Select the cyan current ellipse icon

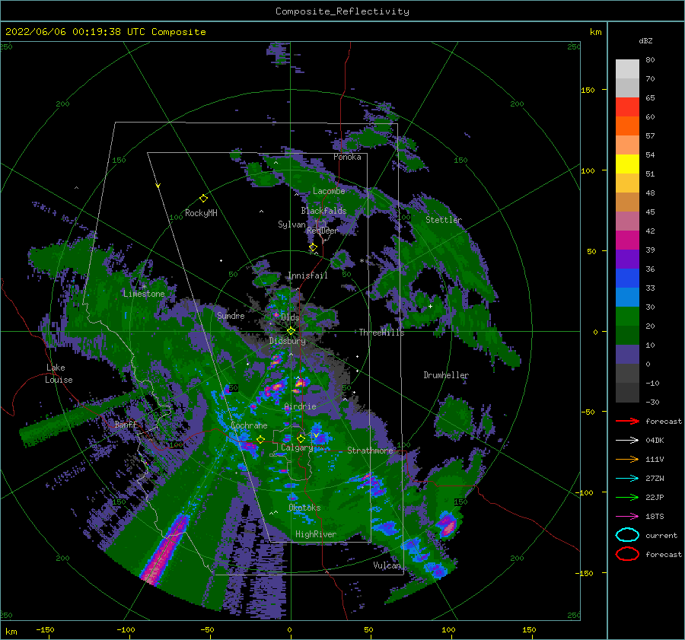pyautogui.click(x=627, y=535)
